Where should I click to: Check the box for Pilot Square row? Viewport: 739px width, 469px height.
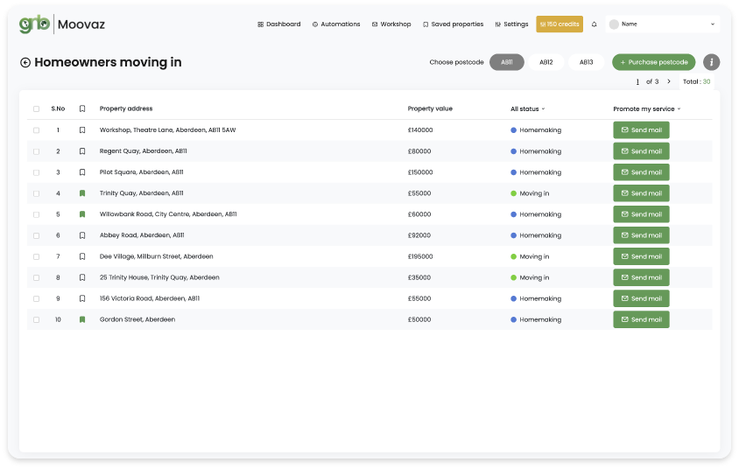[36, 172]
